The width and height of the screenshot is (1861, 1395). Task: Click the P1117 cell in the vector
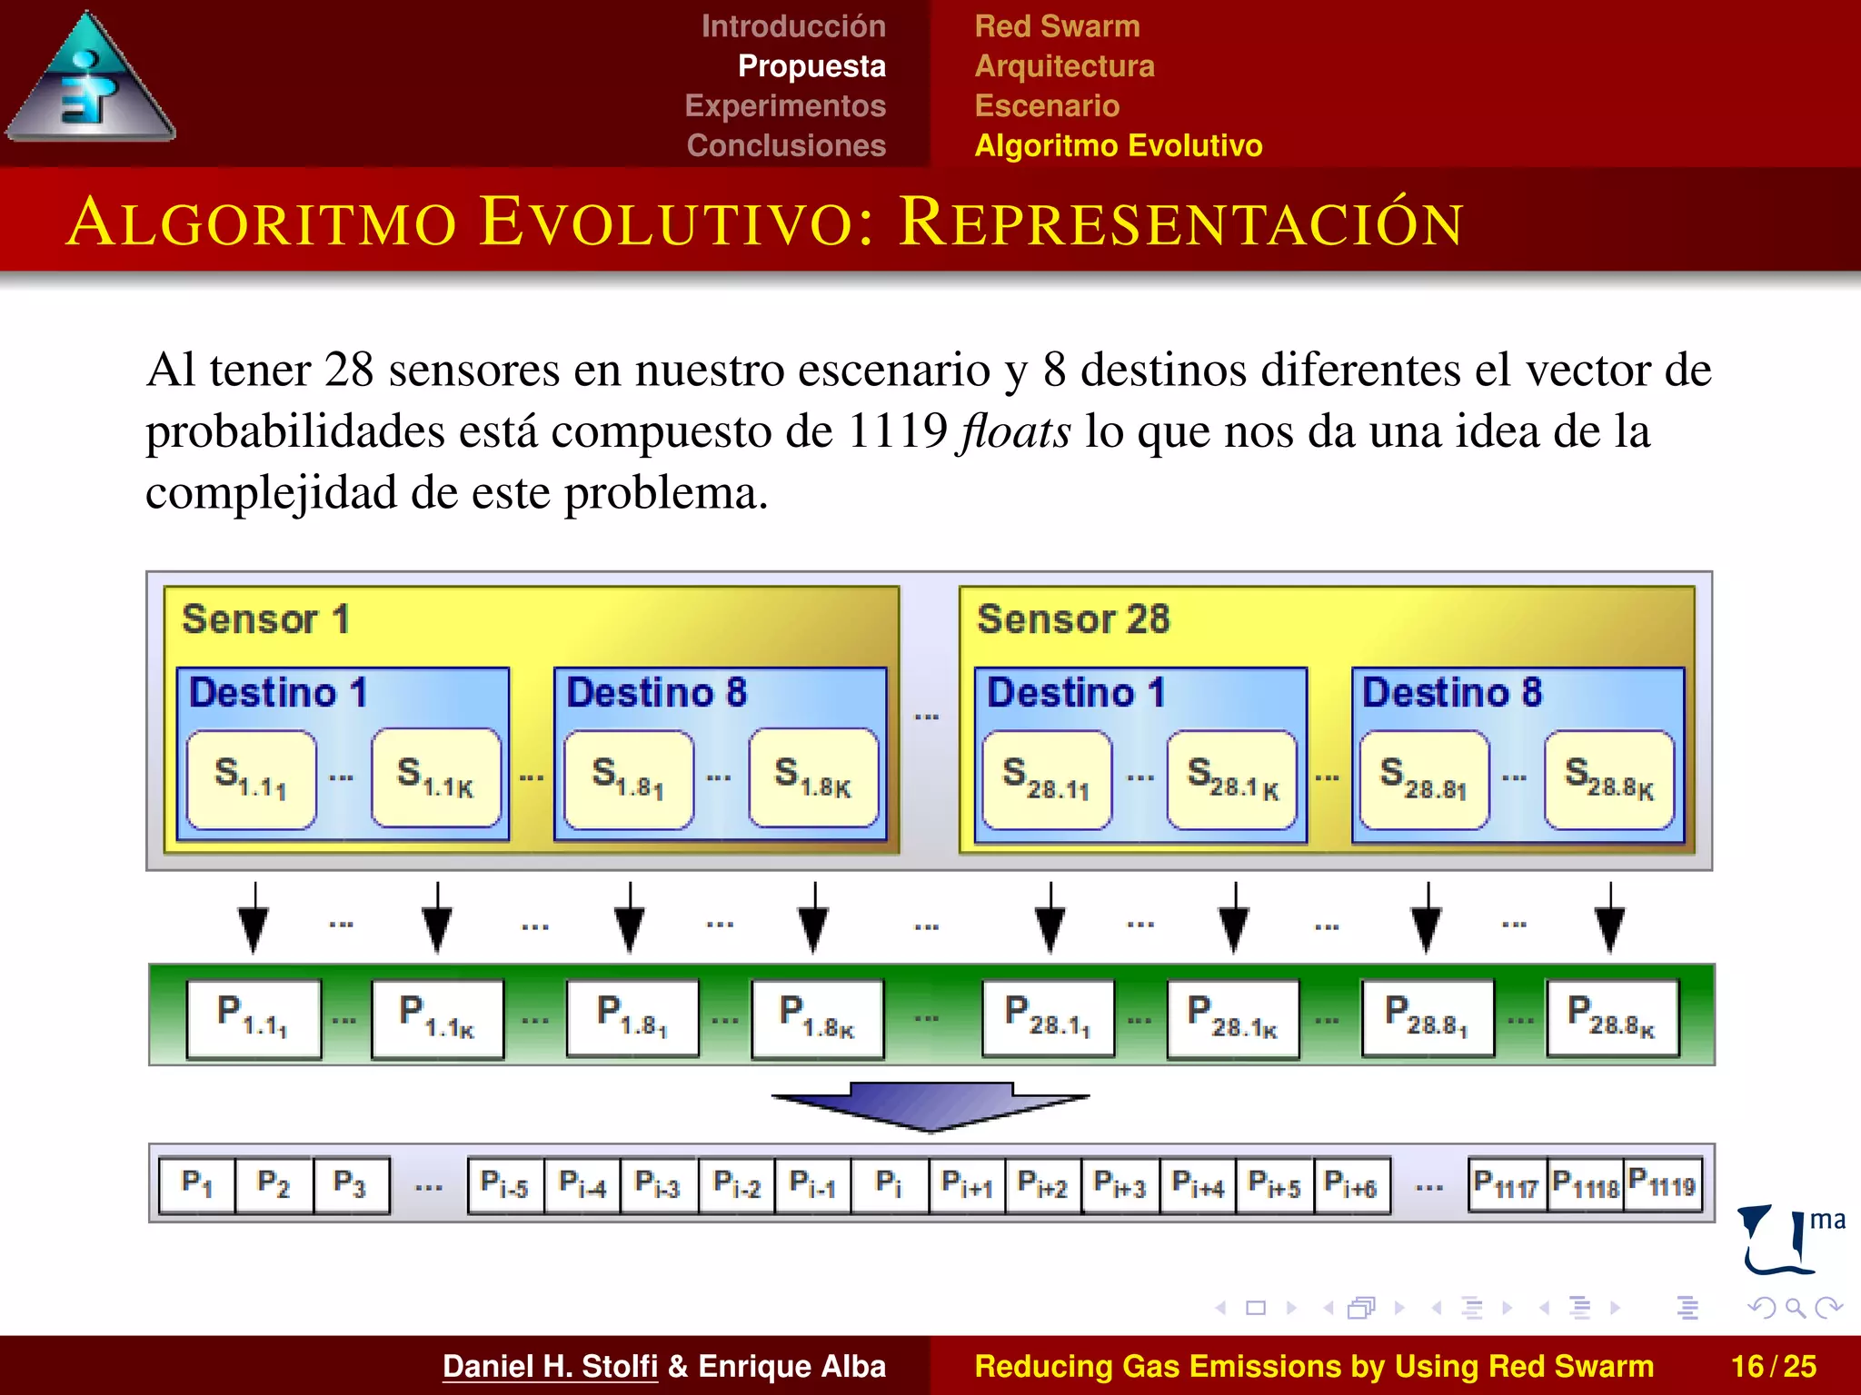pyautogui.click(x=1508, y=1184)
